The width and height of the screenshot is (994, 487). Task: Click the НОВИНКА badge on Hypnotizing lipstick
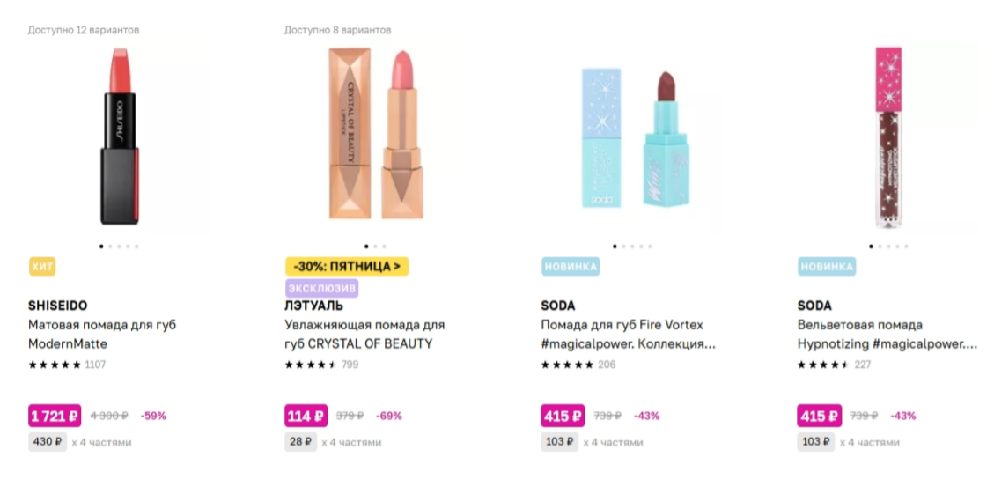click(827, 267)
